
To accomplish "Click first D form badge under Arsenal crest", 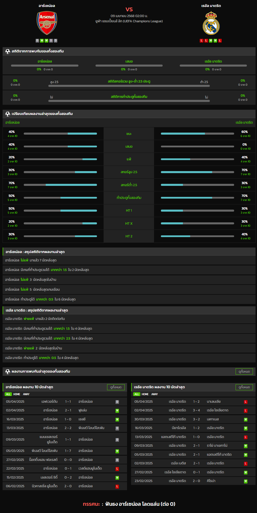I will 37,41.
